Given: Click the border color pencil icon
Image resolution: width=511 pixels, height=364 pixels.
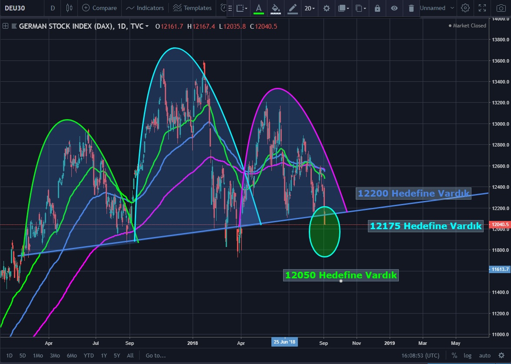Looking at the screenshot, I should [292, 8].
